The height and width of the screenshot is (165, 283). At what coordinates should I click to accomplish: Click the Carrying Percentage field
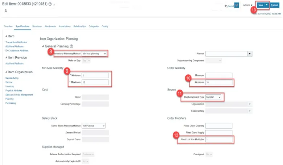click(95, 104)
